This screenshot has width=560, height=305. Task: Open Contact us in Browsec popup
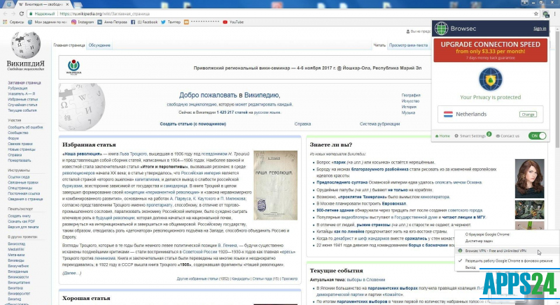508,135
